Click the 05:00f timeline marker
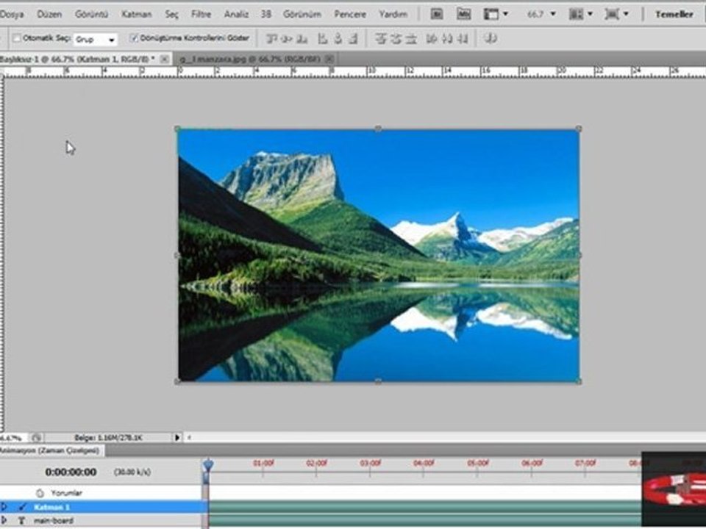Screen dimensions: 706x529 [x=478, y=463]
